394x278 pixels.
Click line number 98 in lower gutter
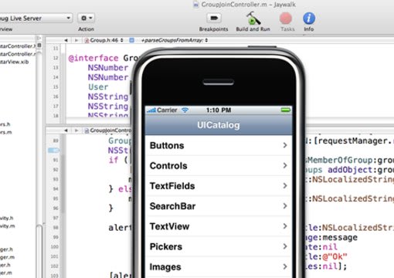tap(56, 228)
